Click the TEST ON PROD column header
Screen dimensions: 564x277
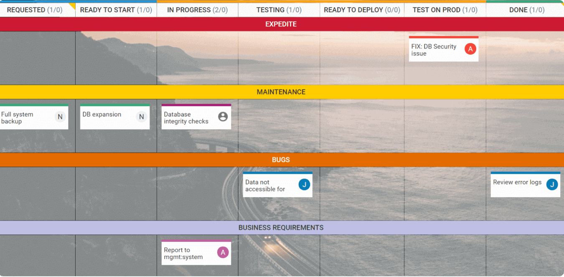(444, 10)
